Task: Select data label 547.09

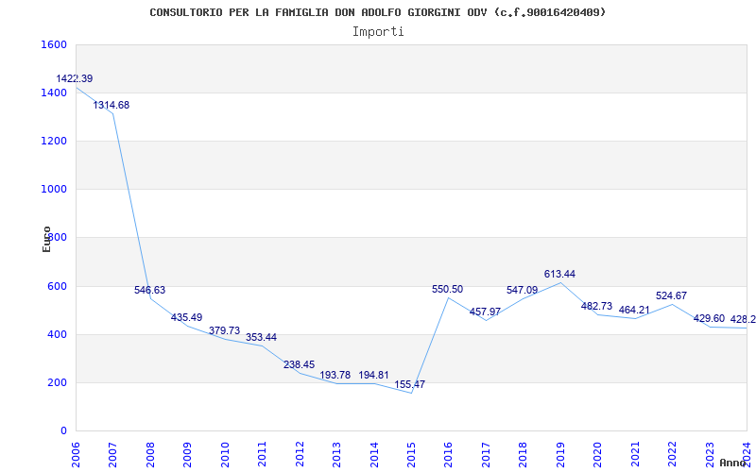Action: pos(523,290)
